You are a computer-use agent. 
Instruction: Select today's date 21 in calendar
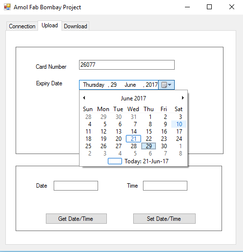coord(133,139)
